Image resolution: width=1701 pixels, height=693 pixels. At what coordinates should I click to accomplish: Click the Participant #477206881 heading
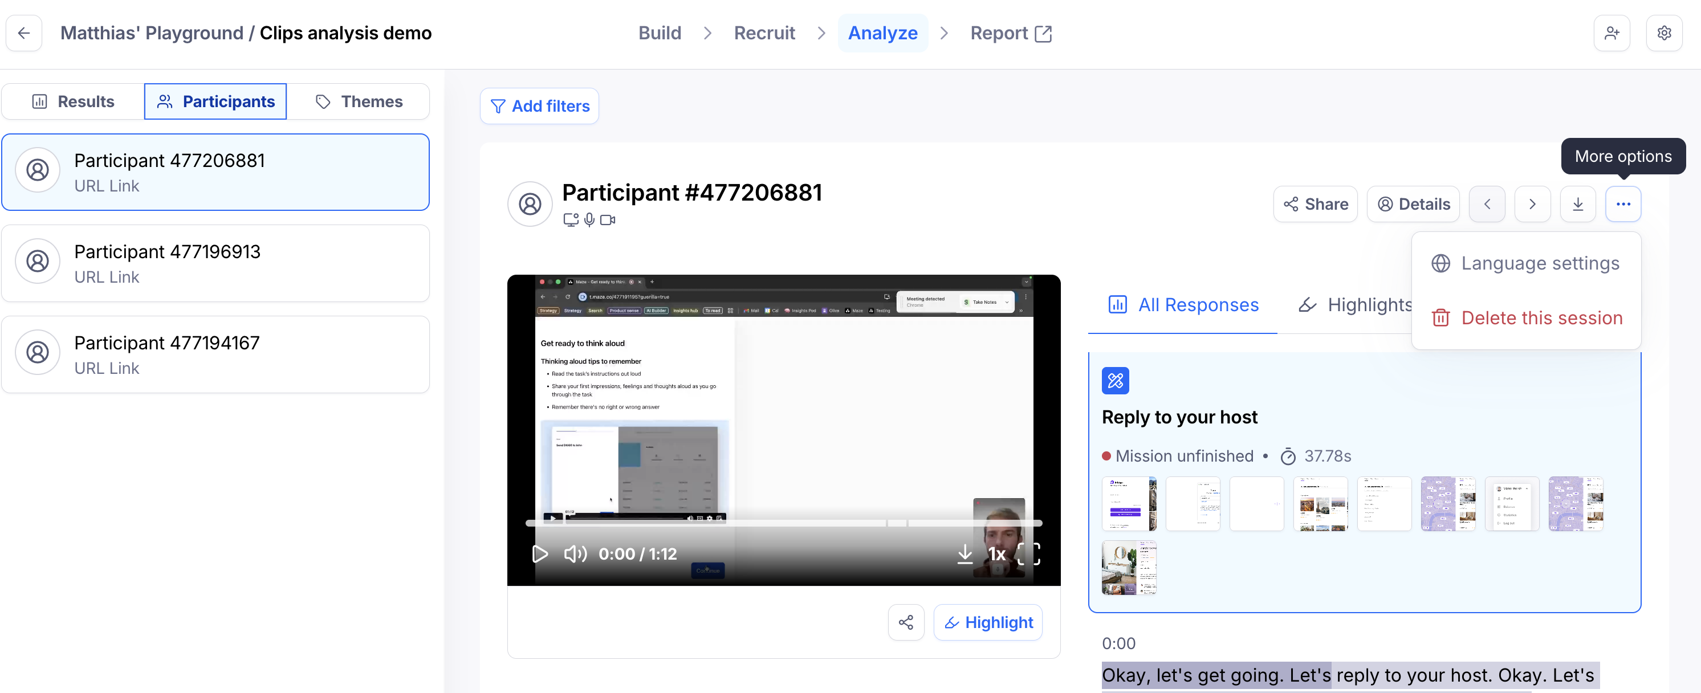(x=691, y=193)
